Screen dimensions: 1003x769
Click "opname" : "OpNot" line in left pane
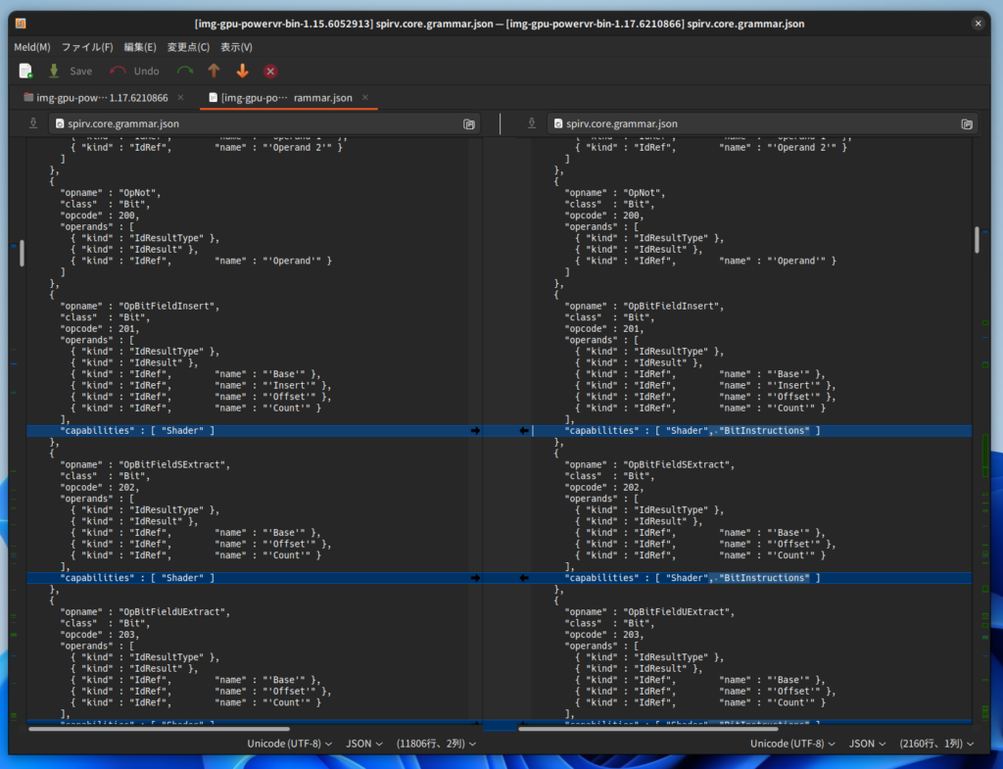110,193
